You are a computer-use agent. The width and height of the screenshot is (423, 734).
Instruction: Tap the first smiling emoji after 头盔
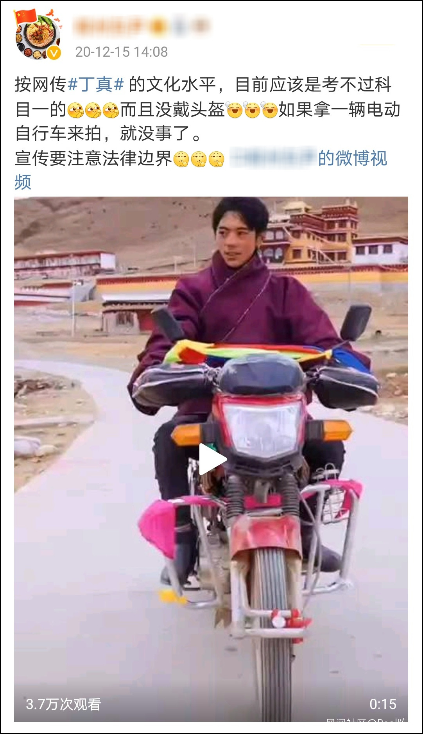(x=235, y=110)
